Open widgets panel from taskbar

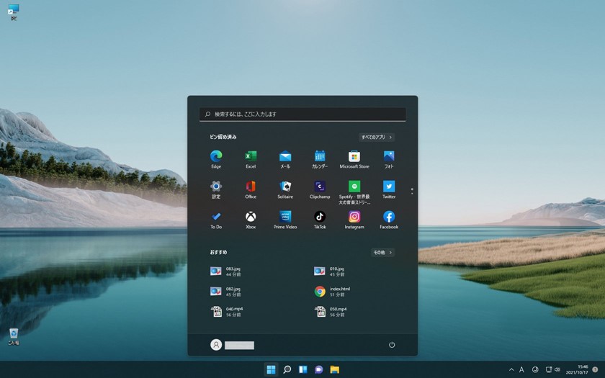pyautogui.click(x=303, y=369)
